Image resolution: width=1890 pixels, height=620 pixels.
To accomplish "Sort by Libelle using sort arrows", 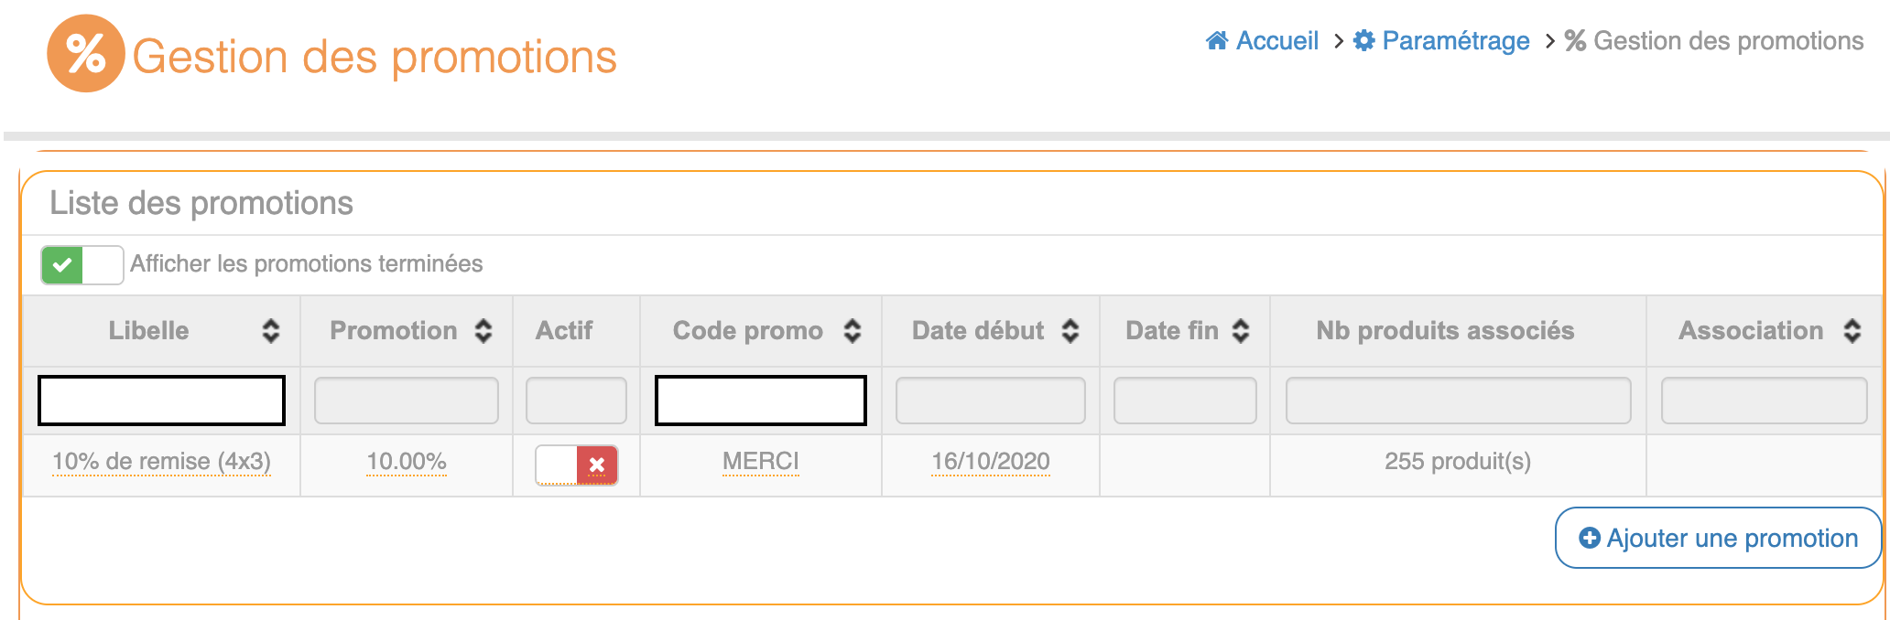I will point(270,331).
